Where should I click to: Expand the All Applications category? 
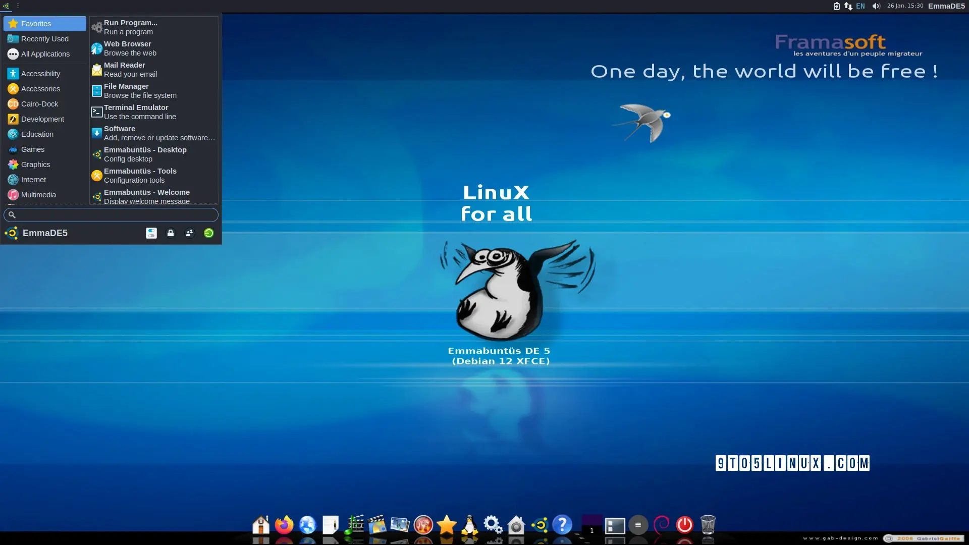(x=45, y=54)
